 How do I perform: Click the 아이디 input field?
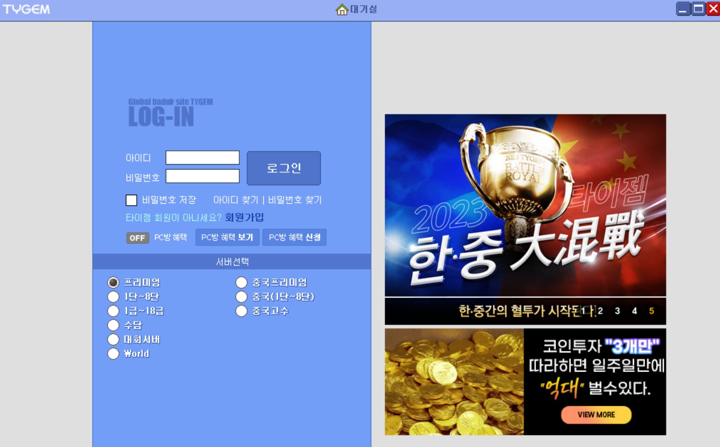tap(203, 158)
